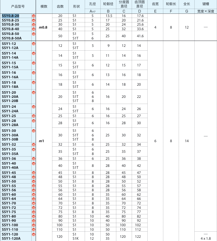Click the 产品型号 column header

pos(18,6)
